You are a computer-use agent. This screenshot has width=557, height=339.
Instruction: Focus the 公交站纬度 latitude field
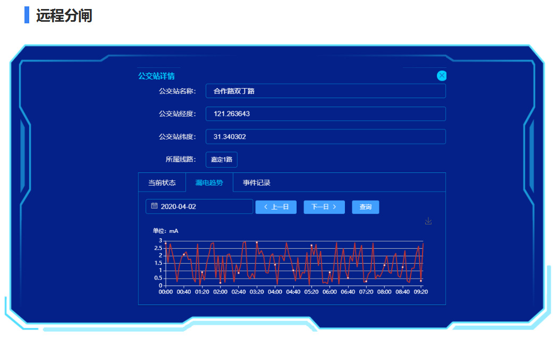pyautogui.click(x=325, y=137)
